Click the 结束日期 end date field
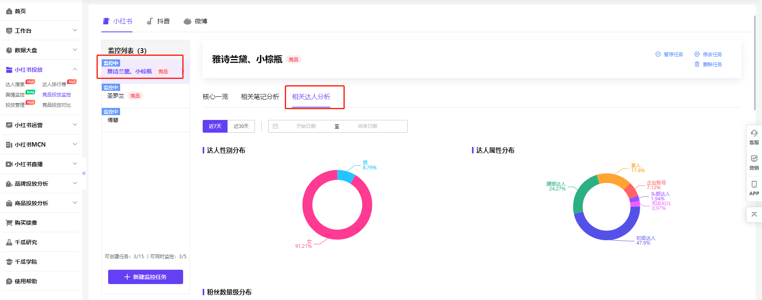The height and width of the screenshot is (300, 762). 367,126
